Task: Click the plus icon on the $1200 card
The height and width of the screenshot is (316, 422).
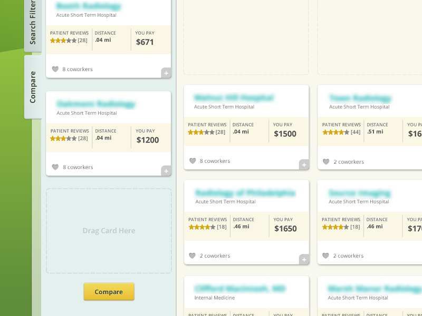Action: coord(166,171)
